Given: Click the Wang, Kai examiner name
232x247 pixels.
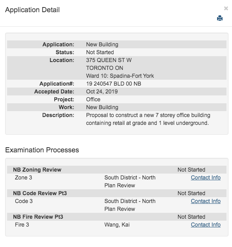Looking at the screenshot, I should pyautogui.click(x=117, y=225).
